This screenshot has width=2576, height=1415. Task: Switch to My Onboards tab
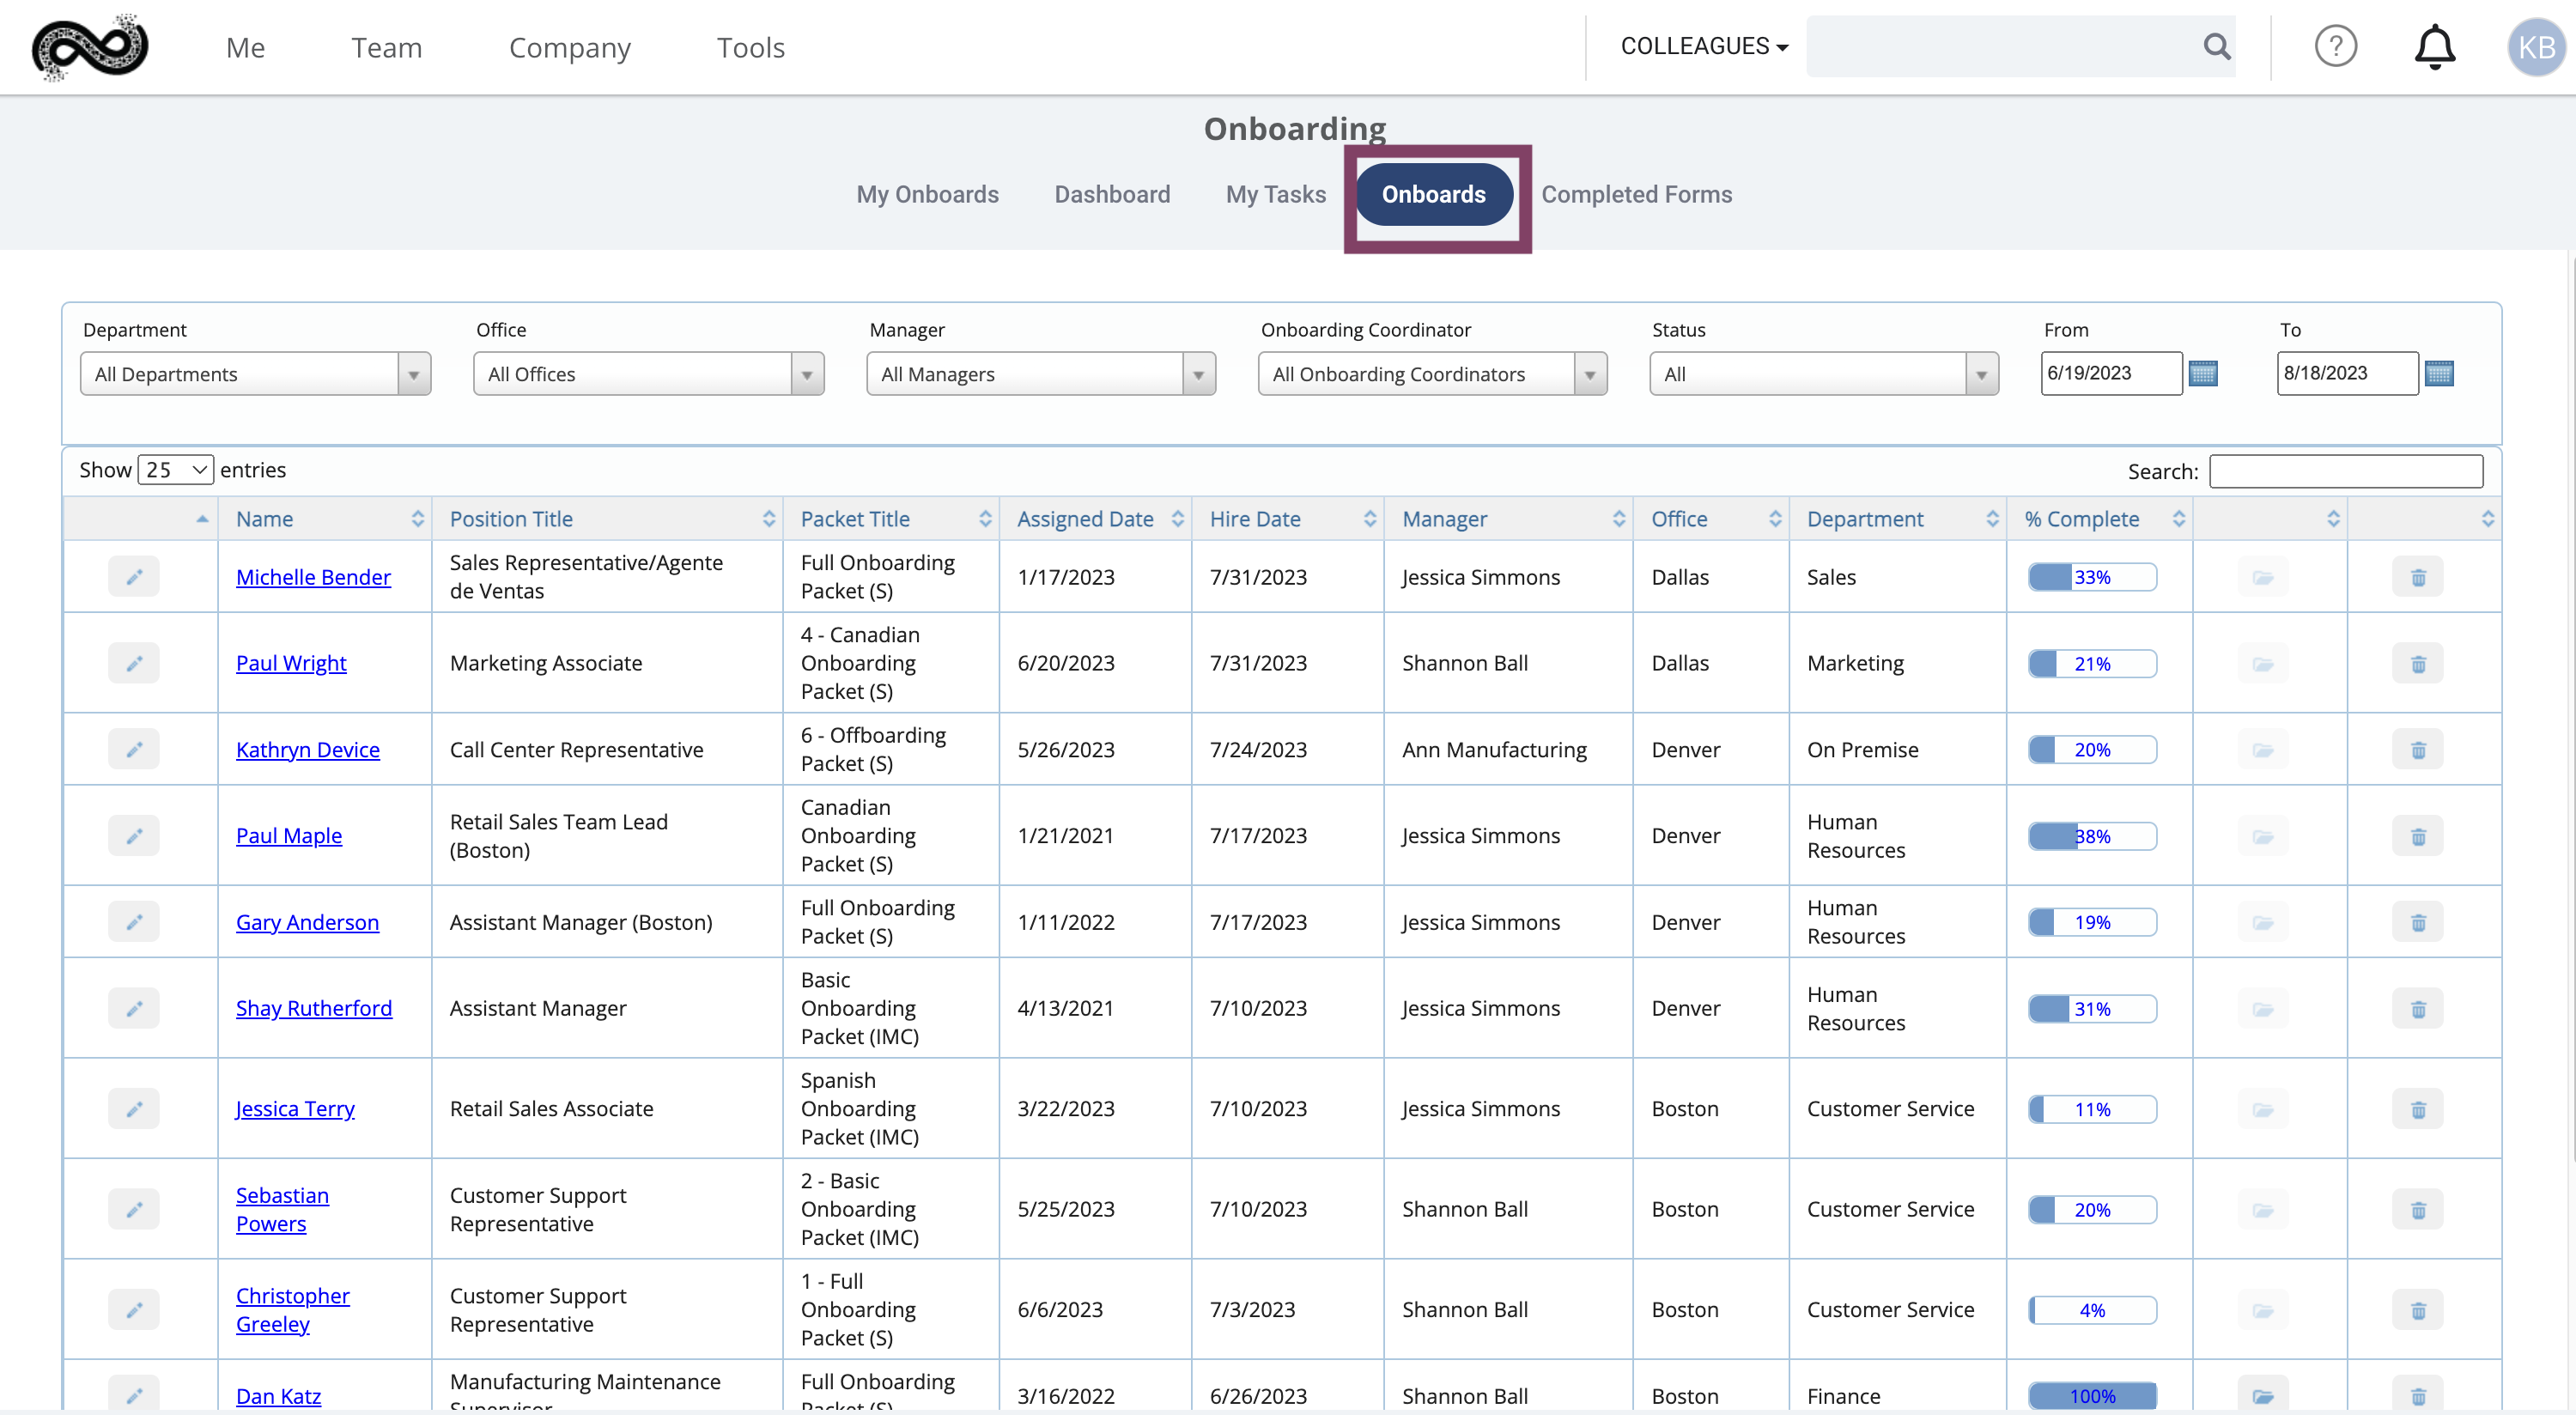927,194
